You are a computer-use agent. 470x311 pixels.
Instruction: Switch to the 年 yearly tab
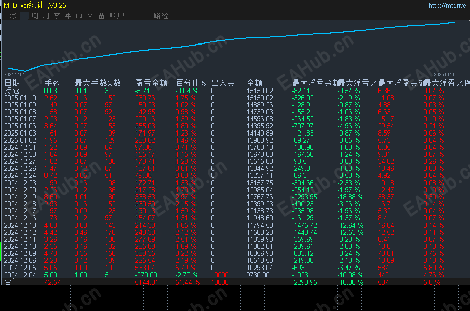pyautogui.click(x=68, y=16)
